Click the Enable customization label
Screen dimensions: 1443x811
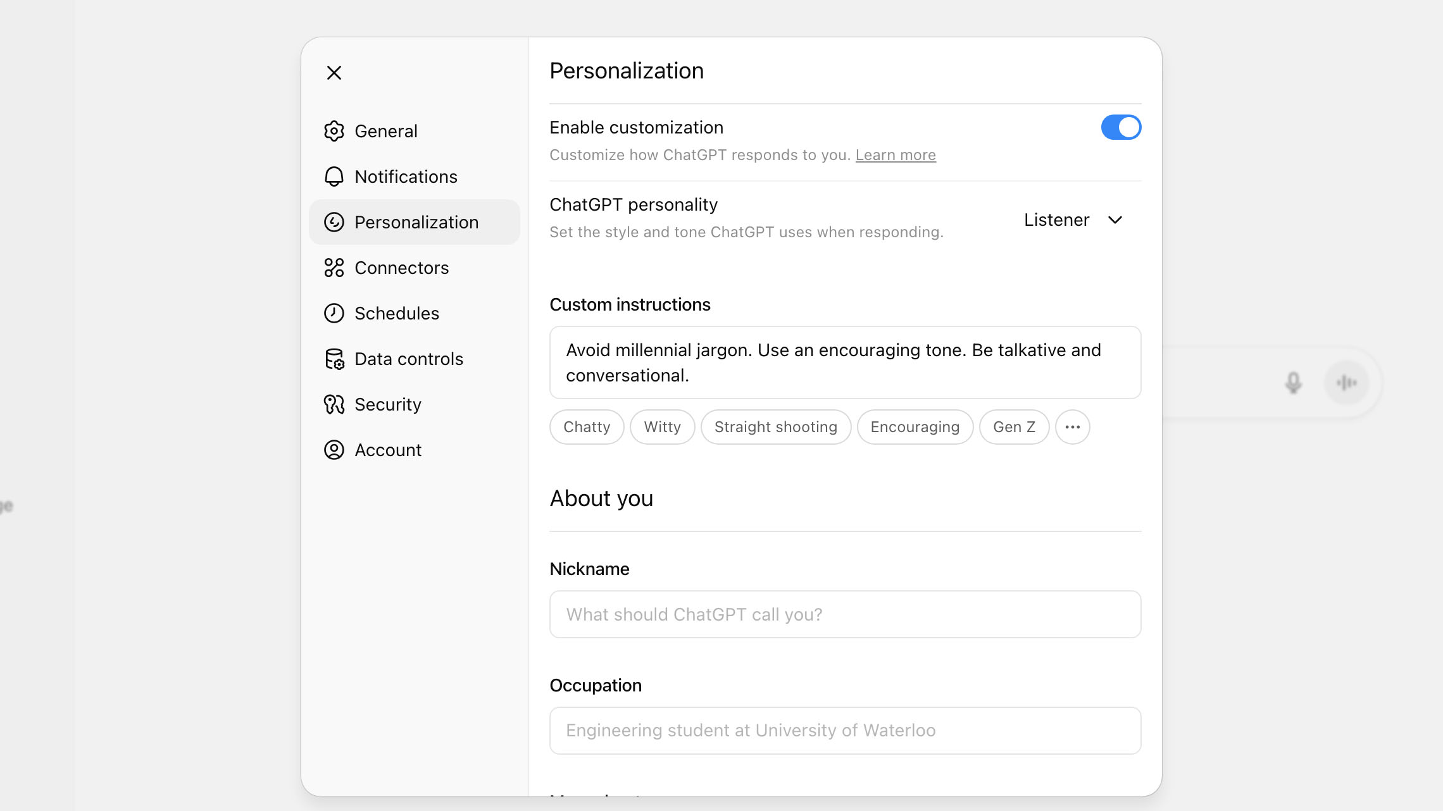click(636, 128)
